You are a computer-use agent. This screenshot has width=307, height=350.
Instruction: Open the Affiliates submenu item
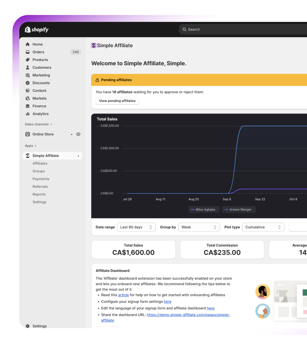[40, 163]
